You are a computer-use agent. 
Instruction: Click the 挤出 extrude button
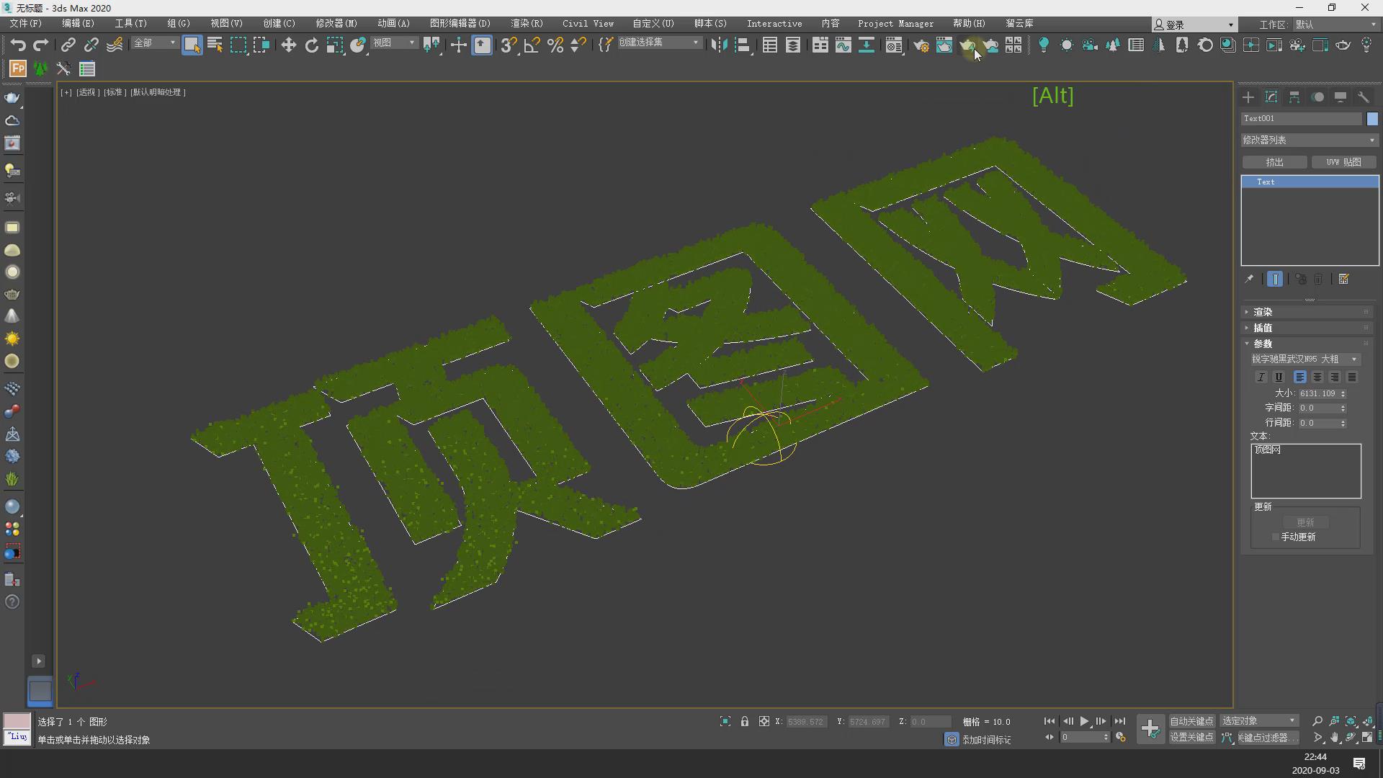[x=1274, y=163]
